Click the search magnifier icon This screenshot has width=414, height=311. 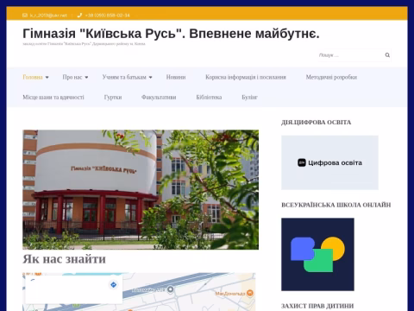pos(387,55)
